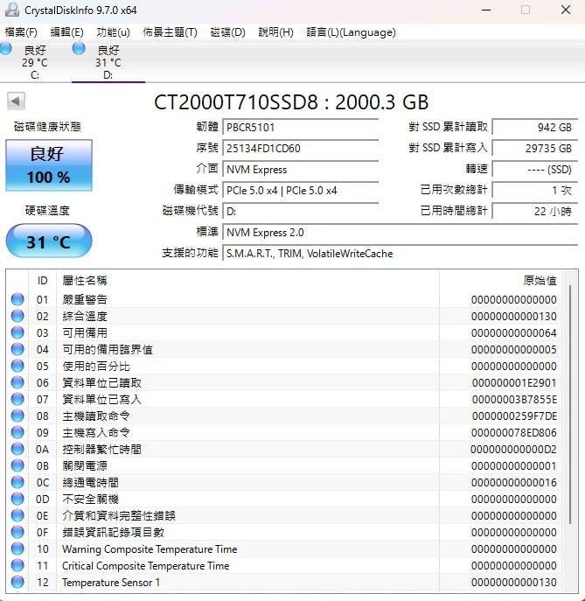Click the 轉速 rotation rate field ---- (SSD)
The width and height of the screenshot is (585, 601).
click(x=535, y=170)
